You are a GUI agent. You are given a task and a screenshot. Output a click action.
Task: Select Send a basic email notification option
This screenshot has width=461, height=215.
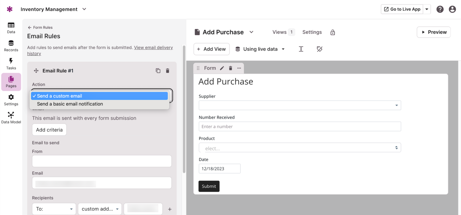tap(70, 104)
